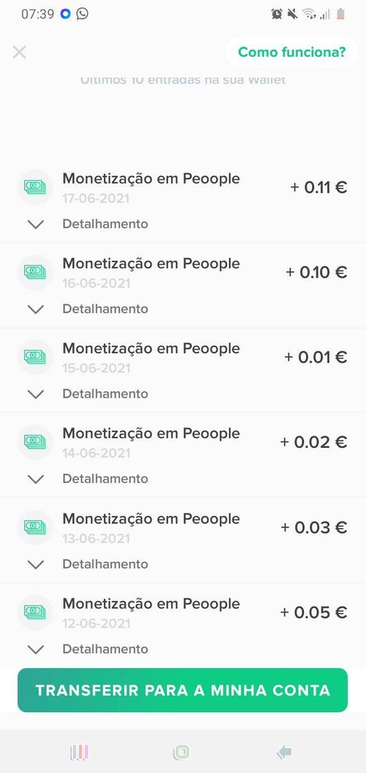Image resolution: width=366 pixels, height=773 pixels.
Task: Tap the money icon of the 17-06-2021 entry
Action: coord(35,187)
